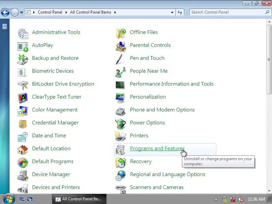The height and width of the screenshot is (204, 272).
Task: Expand the arrow after Control Panel breadcrumb
Action: click(66, 12)
